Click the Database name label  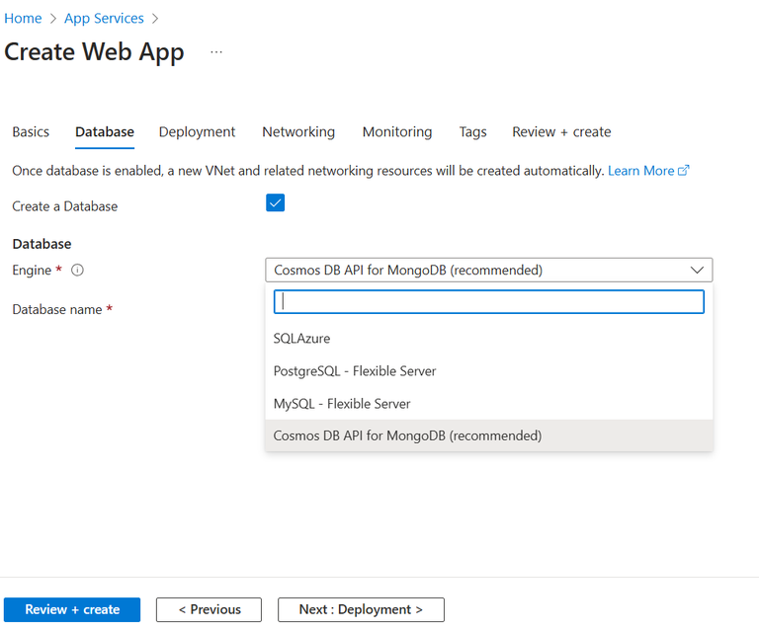[57, 309]
